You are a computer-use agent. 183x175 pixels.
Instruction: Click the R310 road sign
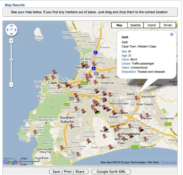(135, 147)
